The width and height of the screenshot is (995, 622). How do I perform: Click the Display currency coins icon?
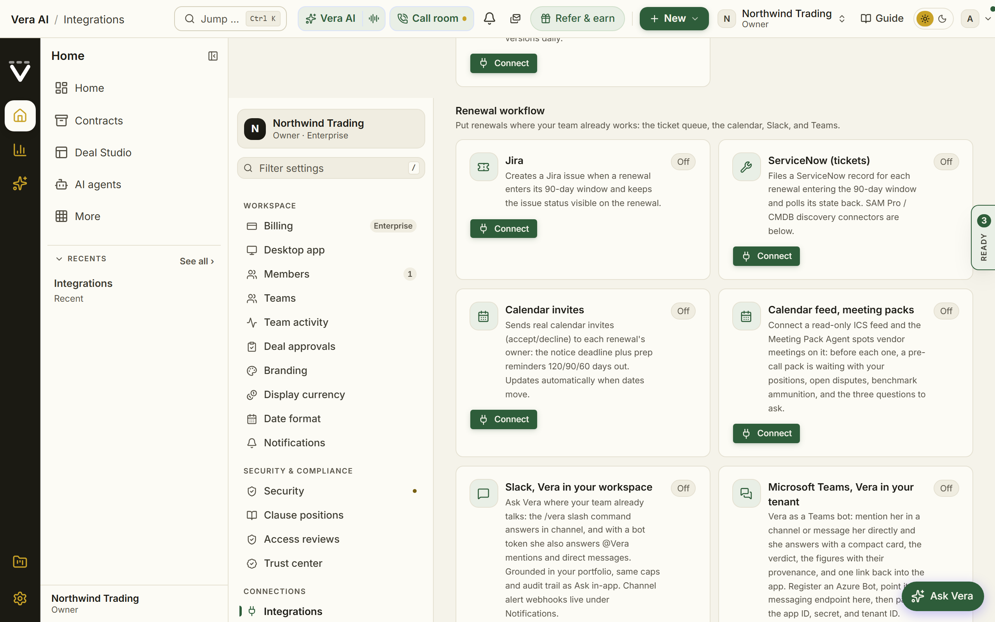click(x=251, y=395)
